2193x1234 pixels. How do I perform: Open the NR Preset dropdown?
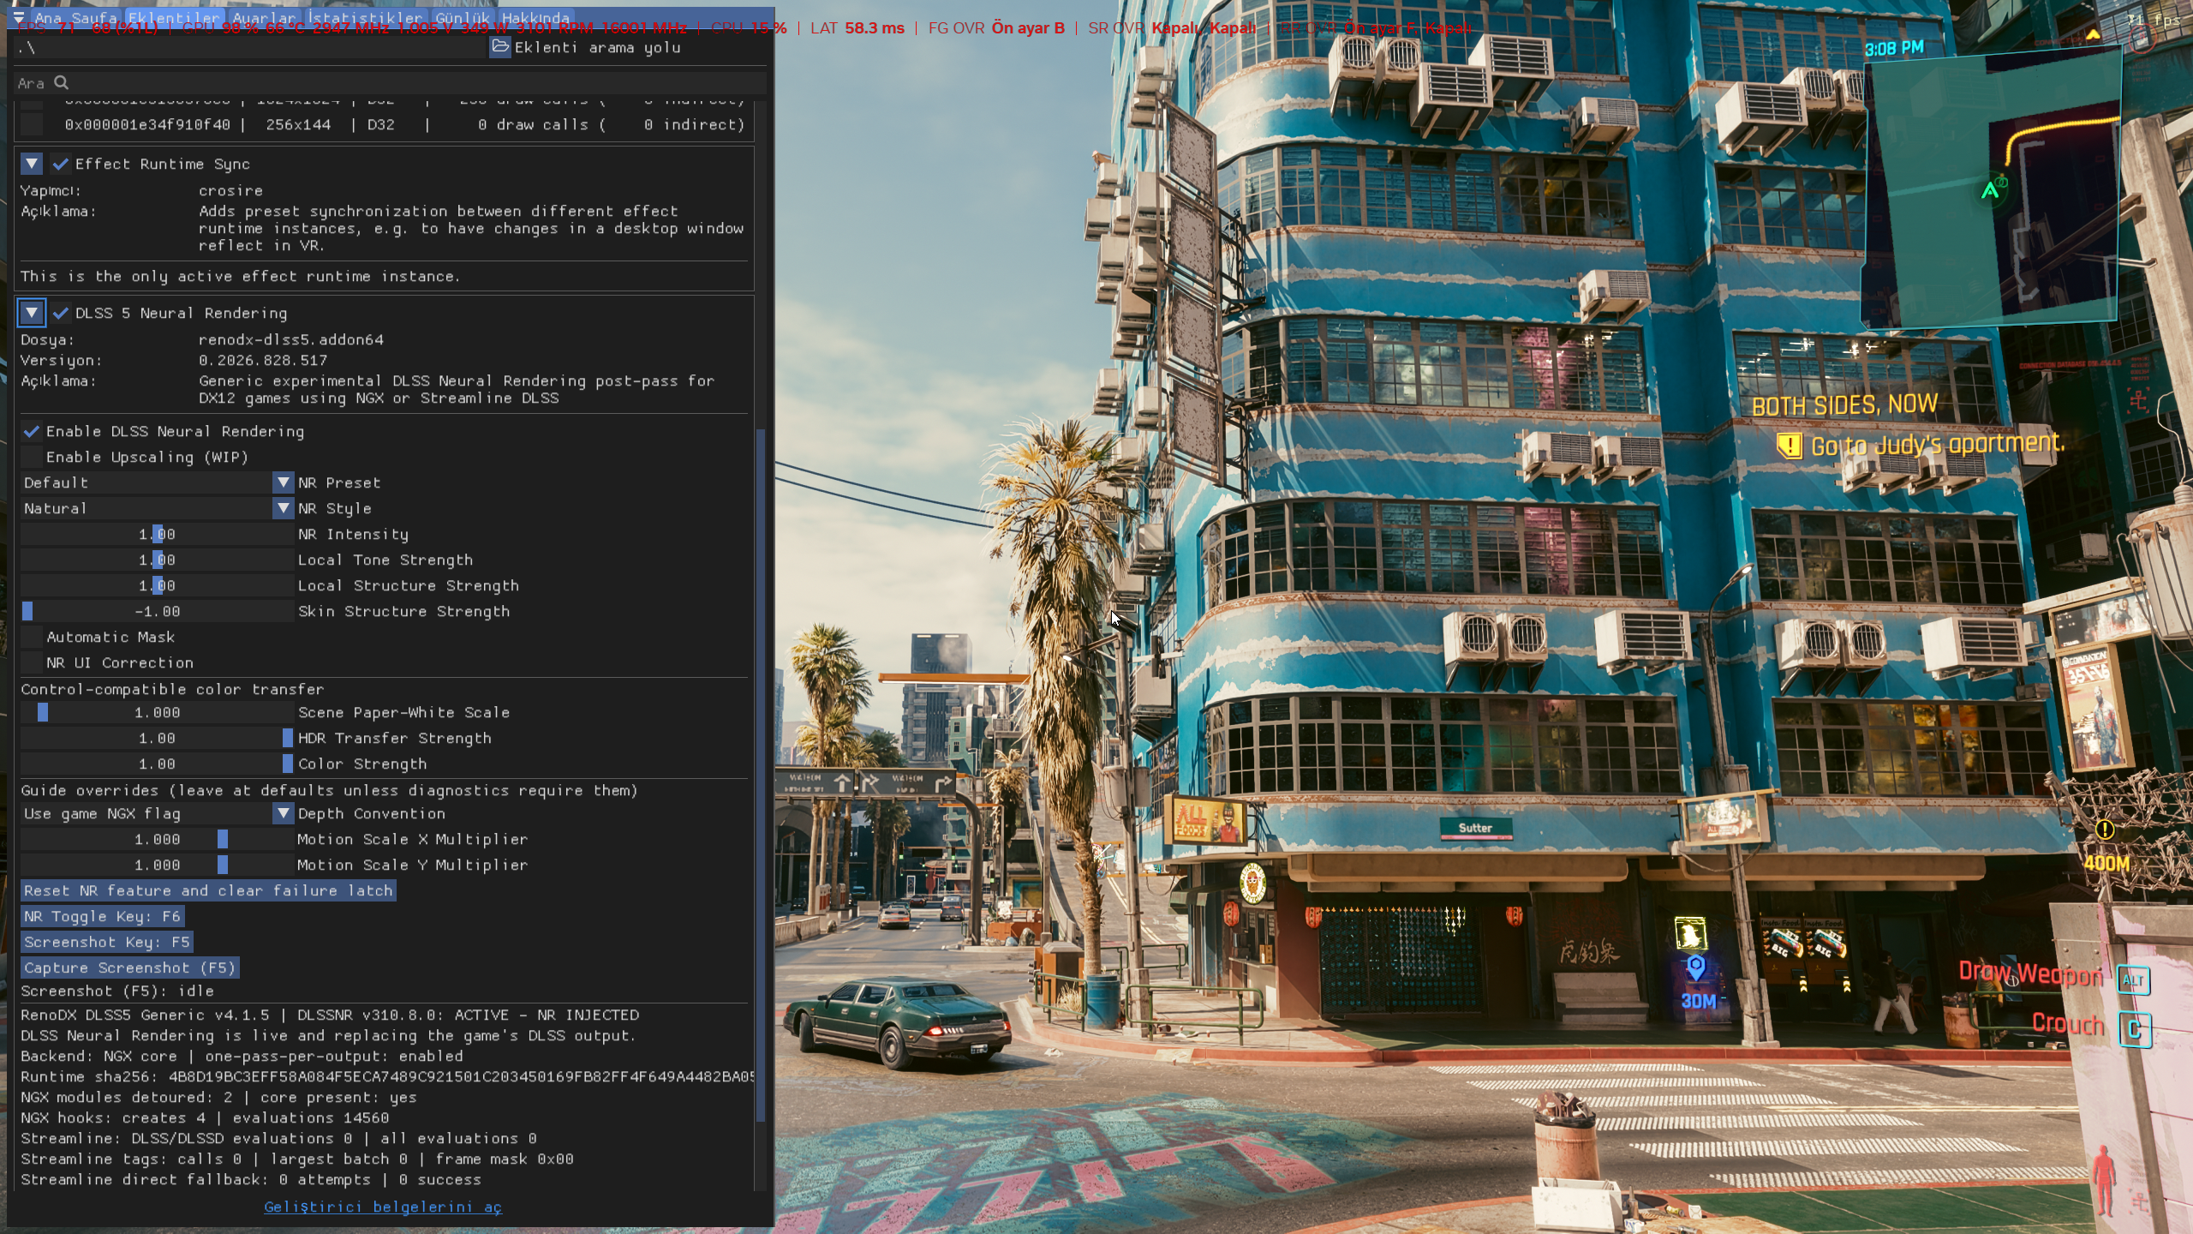coord(158,482)
